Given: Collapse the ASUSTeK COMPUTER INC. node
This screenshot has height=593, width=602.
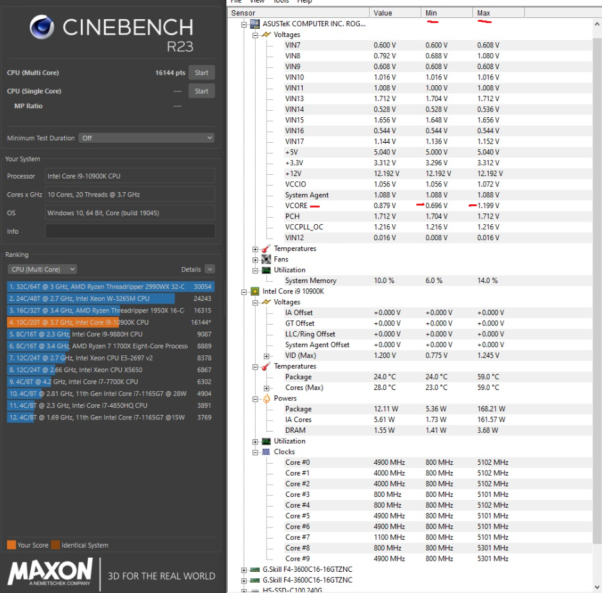Looking at the screenshot, I should coord(244,24).
